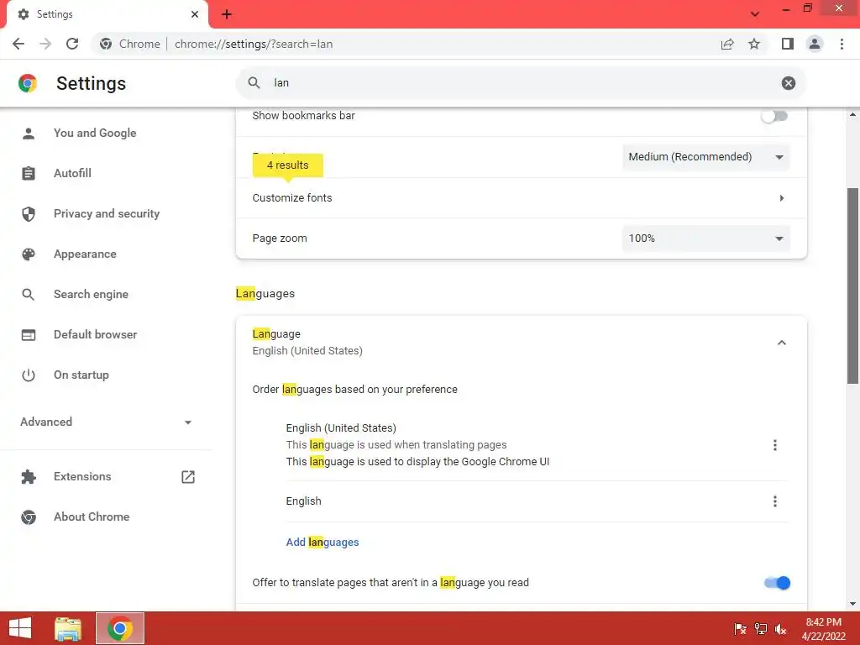Click the Action Center flag tray icon

coord(740,628)
